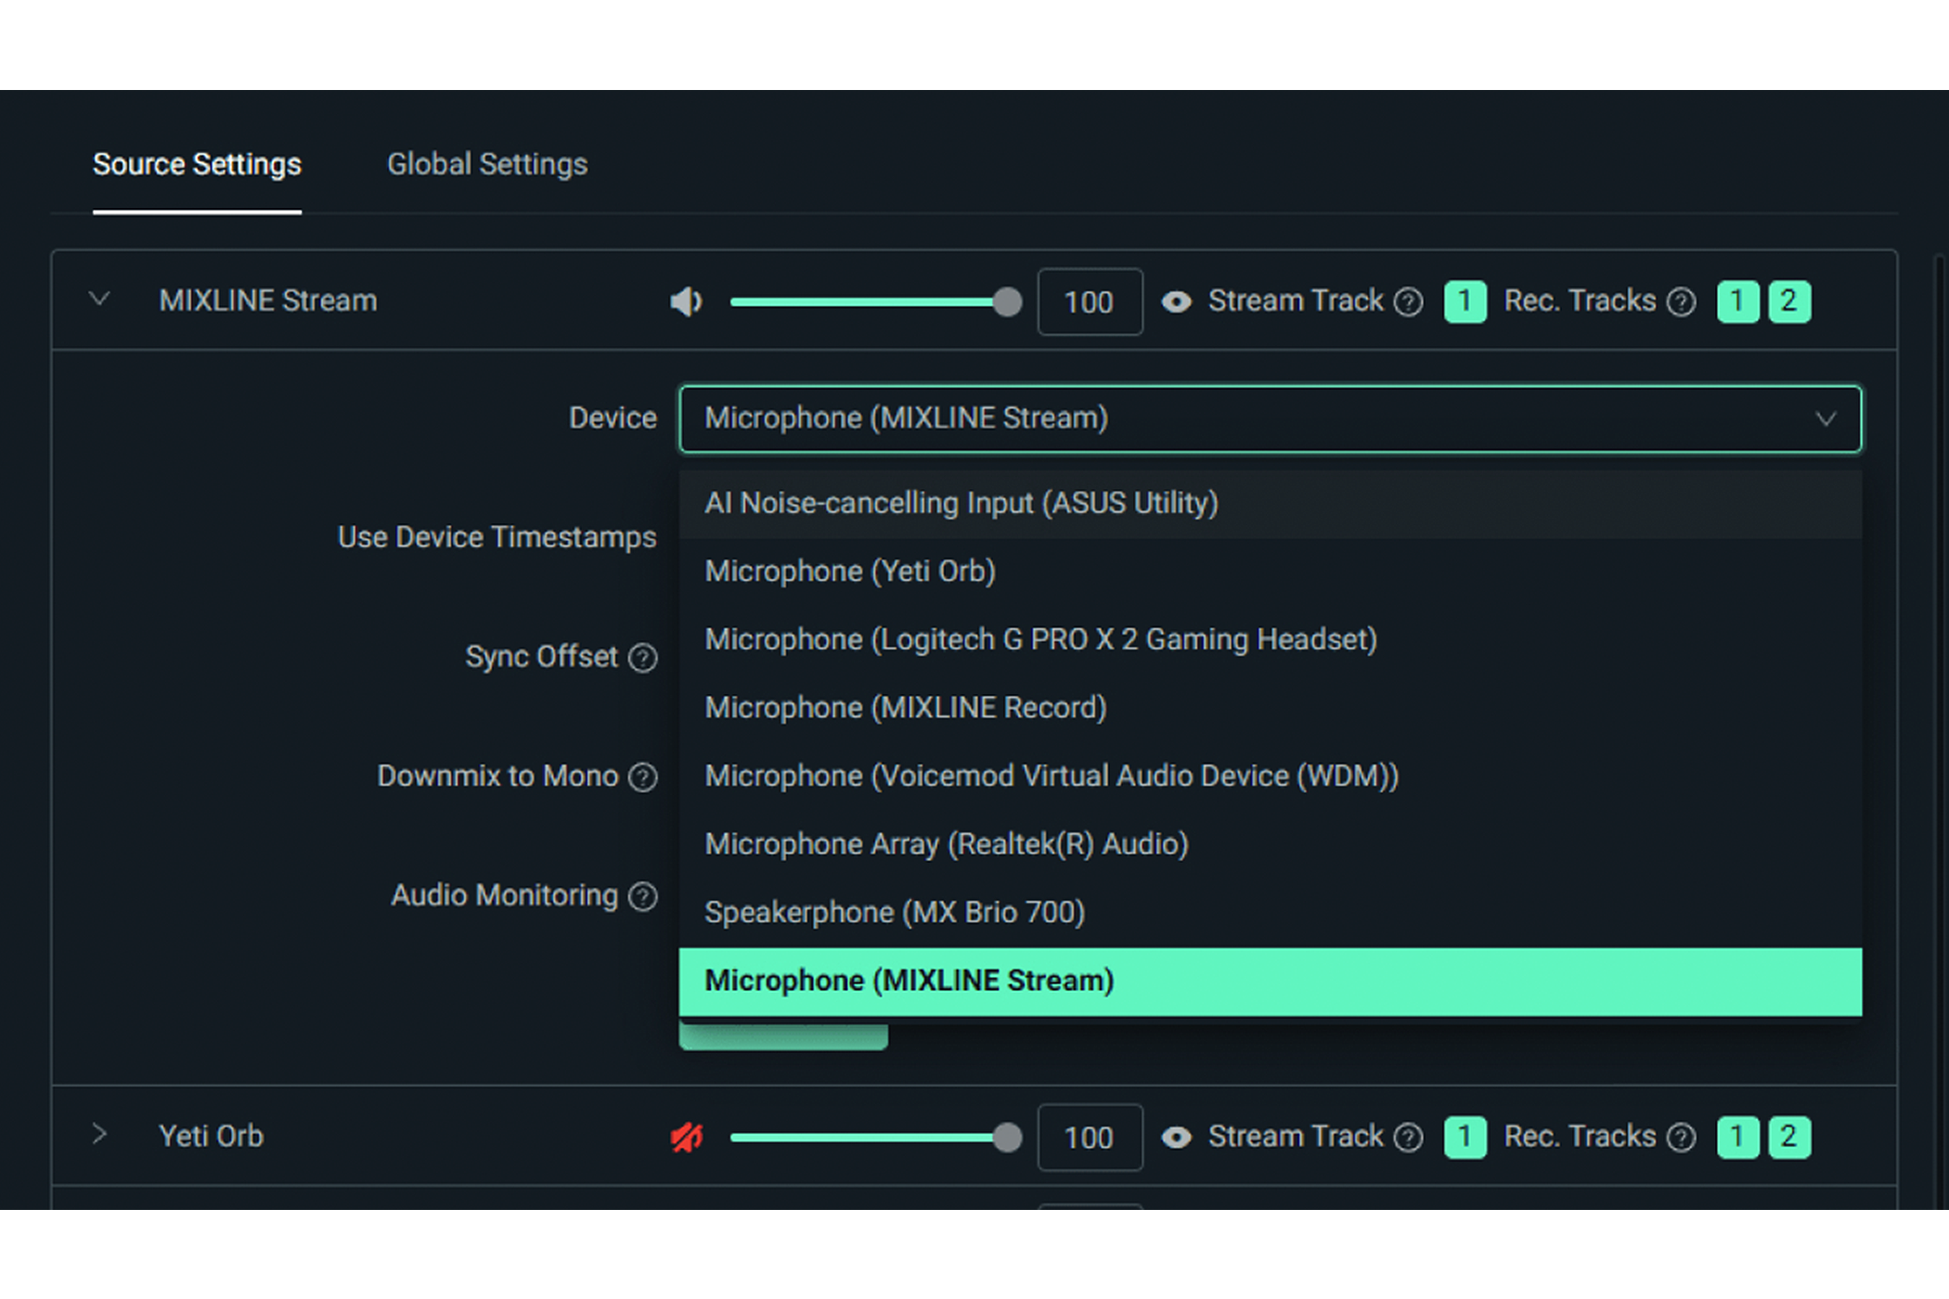Open Stream Track help icon in Yeti Orb row
Viewport: 1949px width, 1299px height.
[1409, 1137]
